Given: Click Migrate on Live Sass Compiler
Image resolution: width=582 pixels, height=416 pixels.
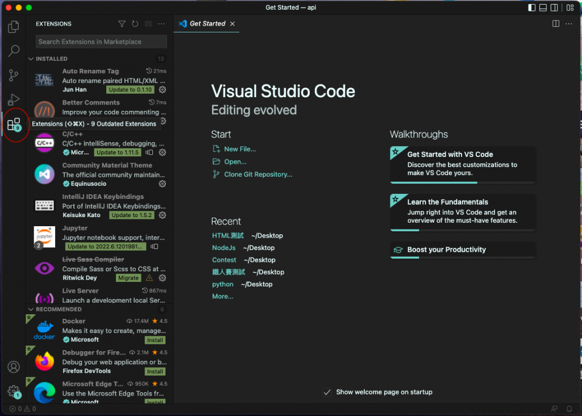Looking at the screenshot, I should [x=128, y=278].
